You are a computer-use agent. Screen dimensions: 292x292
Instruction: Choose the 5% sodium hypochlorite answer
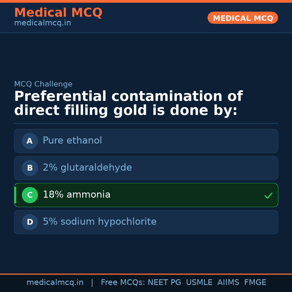pyautogui.click(x=99, y=222)
